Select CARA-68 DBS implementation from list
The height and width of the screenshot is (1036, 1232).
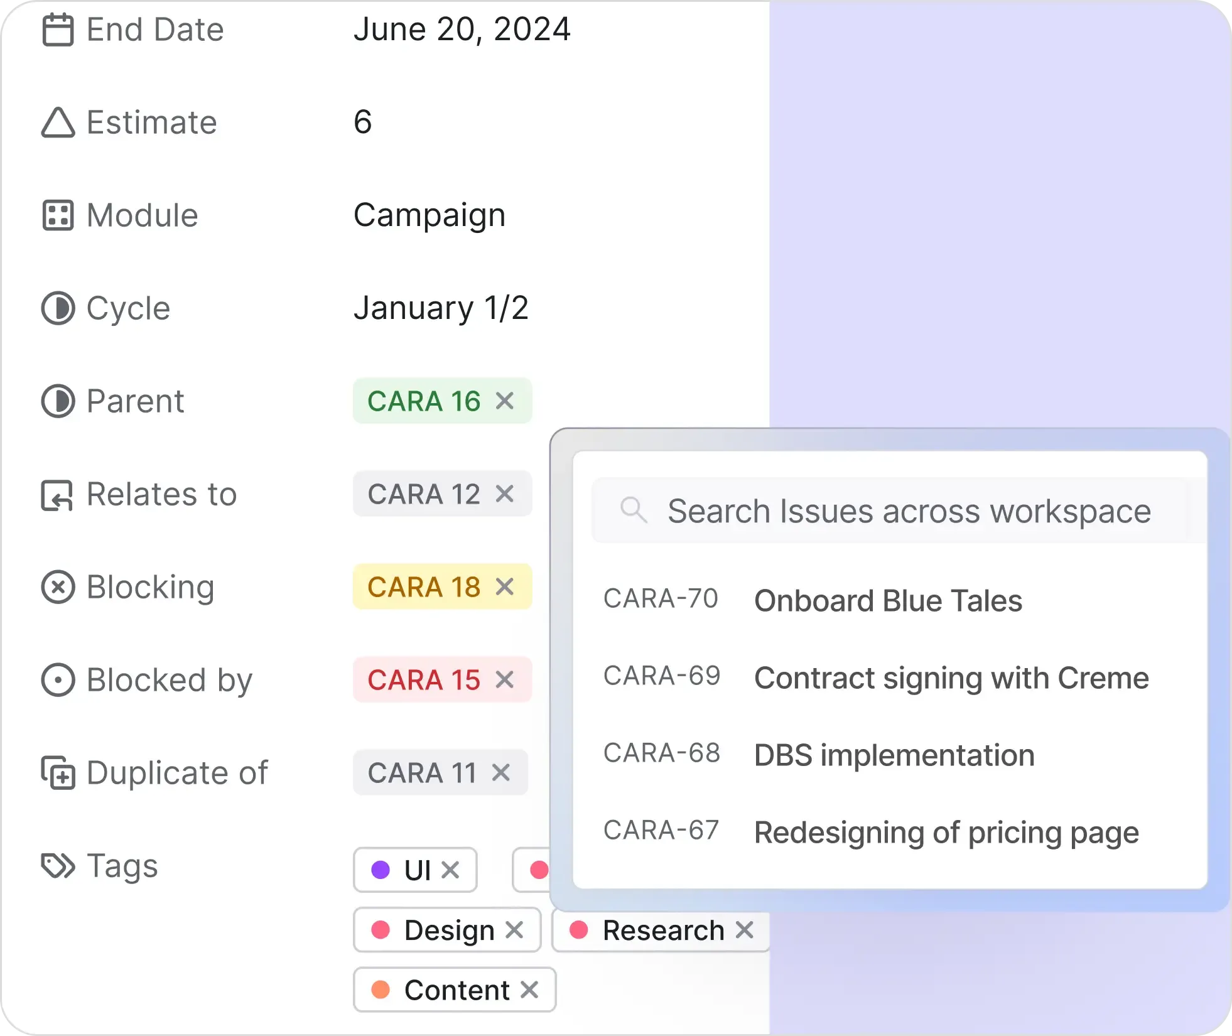coord(893,755)
